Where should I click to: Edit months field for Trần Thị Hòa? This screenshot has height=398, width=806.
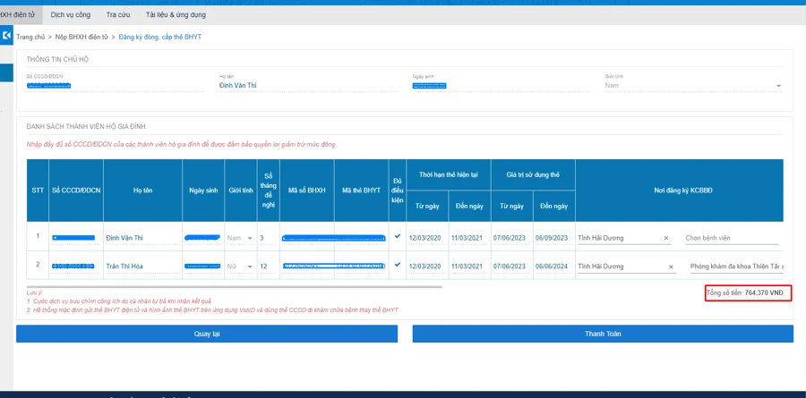268,267
